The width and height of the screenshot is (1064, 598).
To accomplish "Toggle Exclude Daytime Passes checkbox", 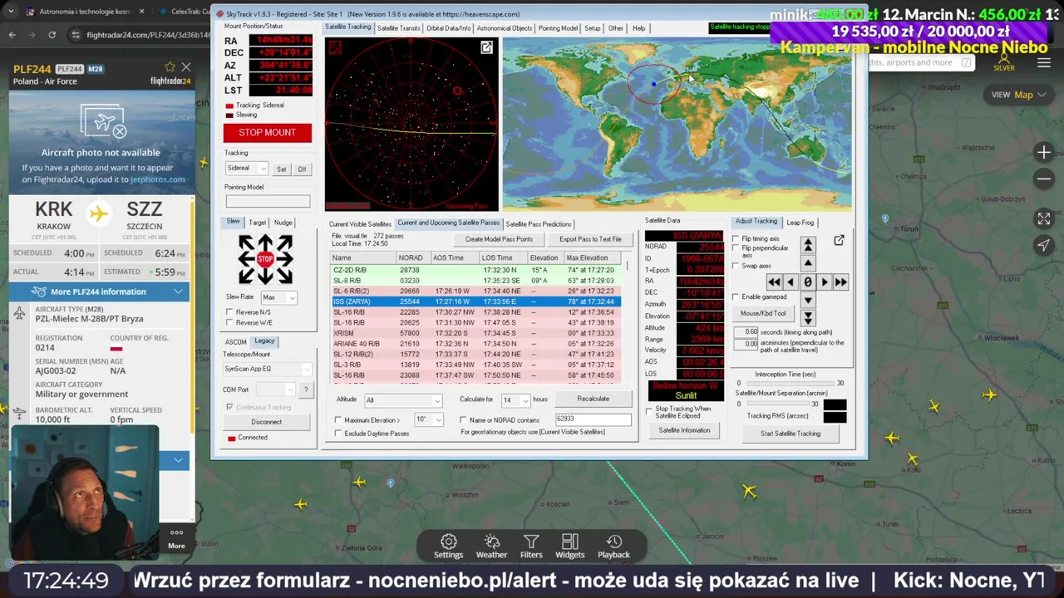I will click(338, 434).
